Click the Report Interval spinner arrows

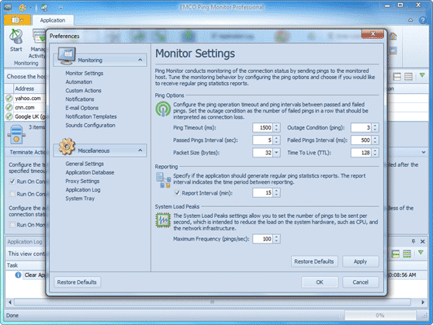(x=276, y=192)
